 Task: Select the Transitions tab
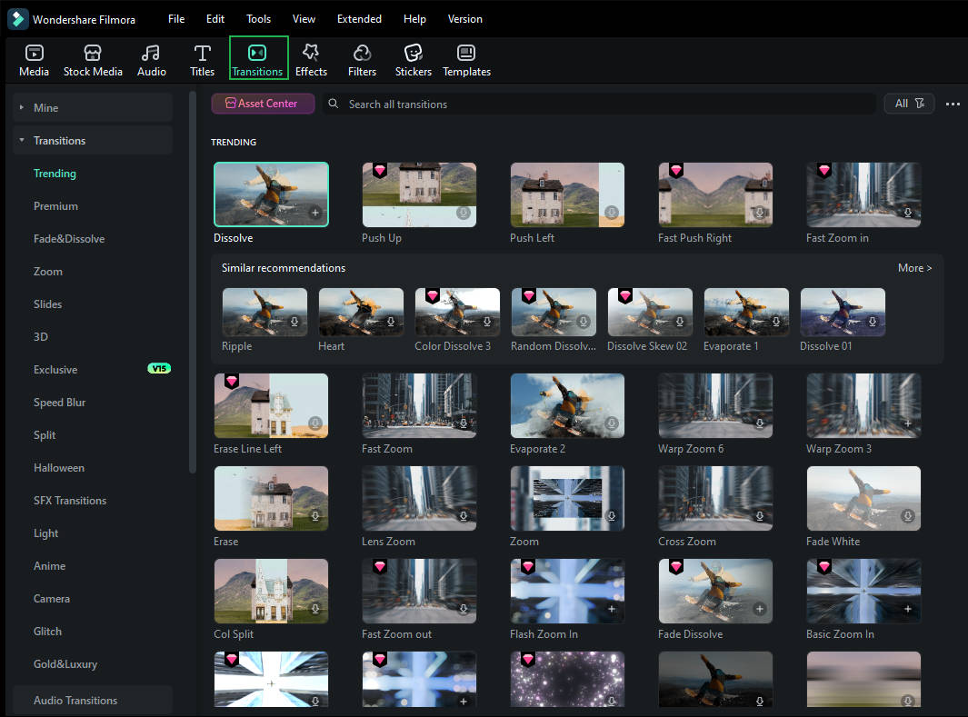(258, 58)
